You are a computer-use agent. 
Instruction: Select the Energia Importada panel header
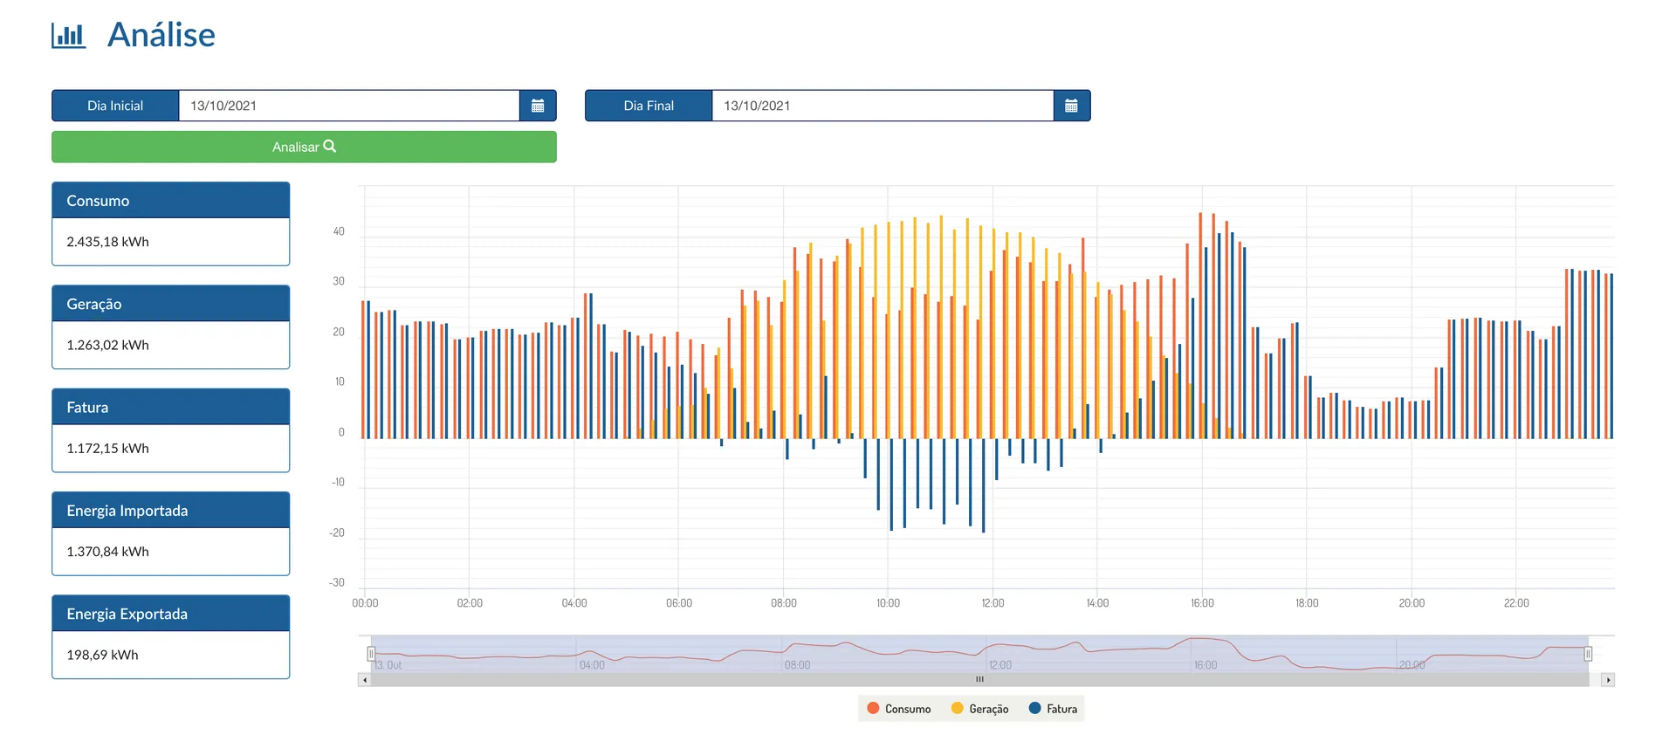point(170,510)
